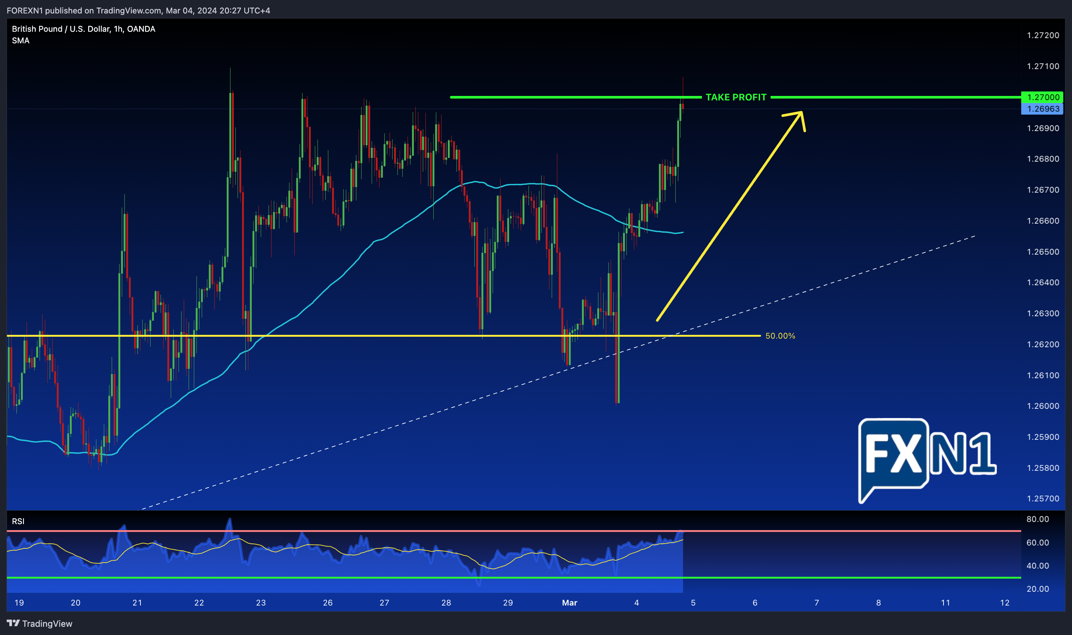Click the 1.25700 price axis label
This screenshot has width=1072, height=635.
[x=1043, y=498]
